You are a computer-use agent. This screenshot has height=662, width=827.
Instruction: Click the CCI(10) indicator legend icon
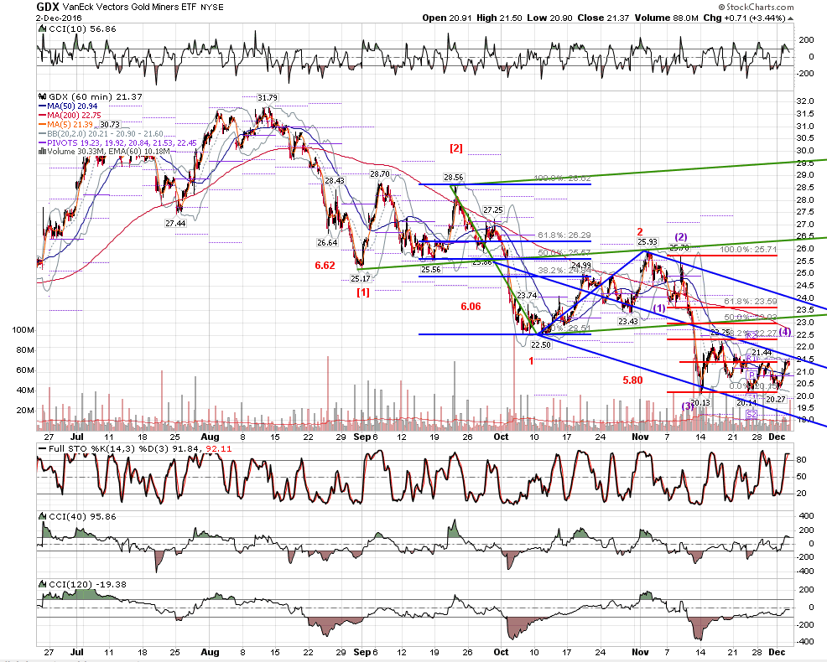tap(43, 29)
